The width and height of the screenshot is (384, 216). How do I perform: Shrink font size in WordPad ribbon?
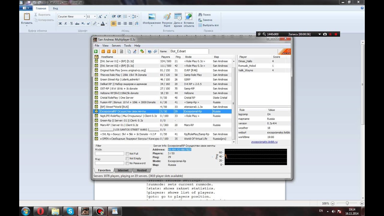106,16
